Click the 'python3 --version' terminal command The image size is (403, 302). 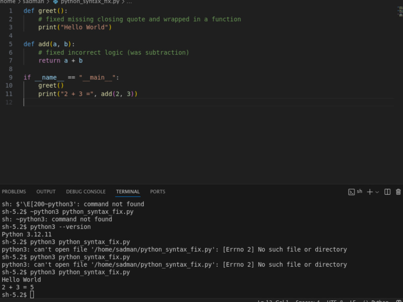click(60, 227)
